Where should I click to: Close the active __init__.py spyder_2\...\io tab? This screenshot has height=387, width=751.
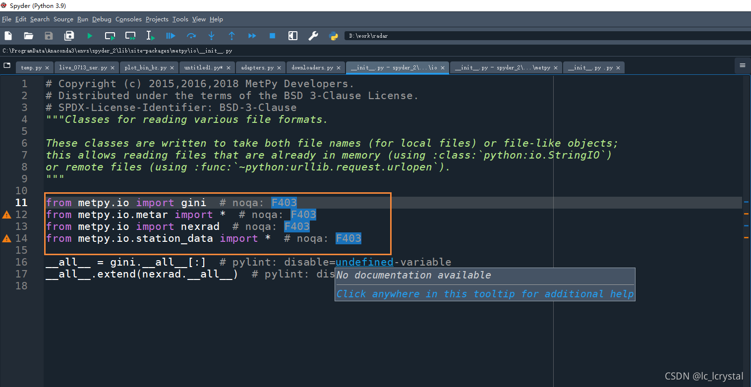(443, 68)
